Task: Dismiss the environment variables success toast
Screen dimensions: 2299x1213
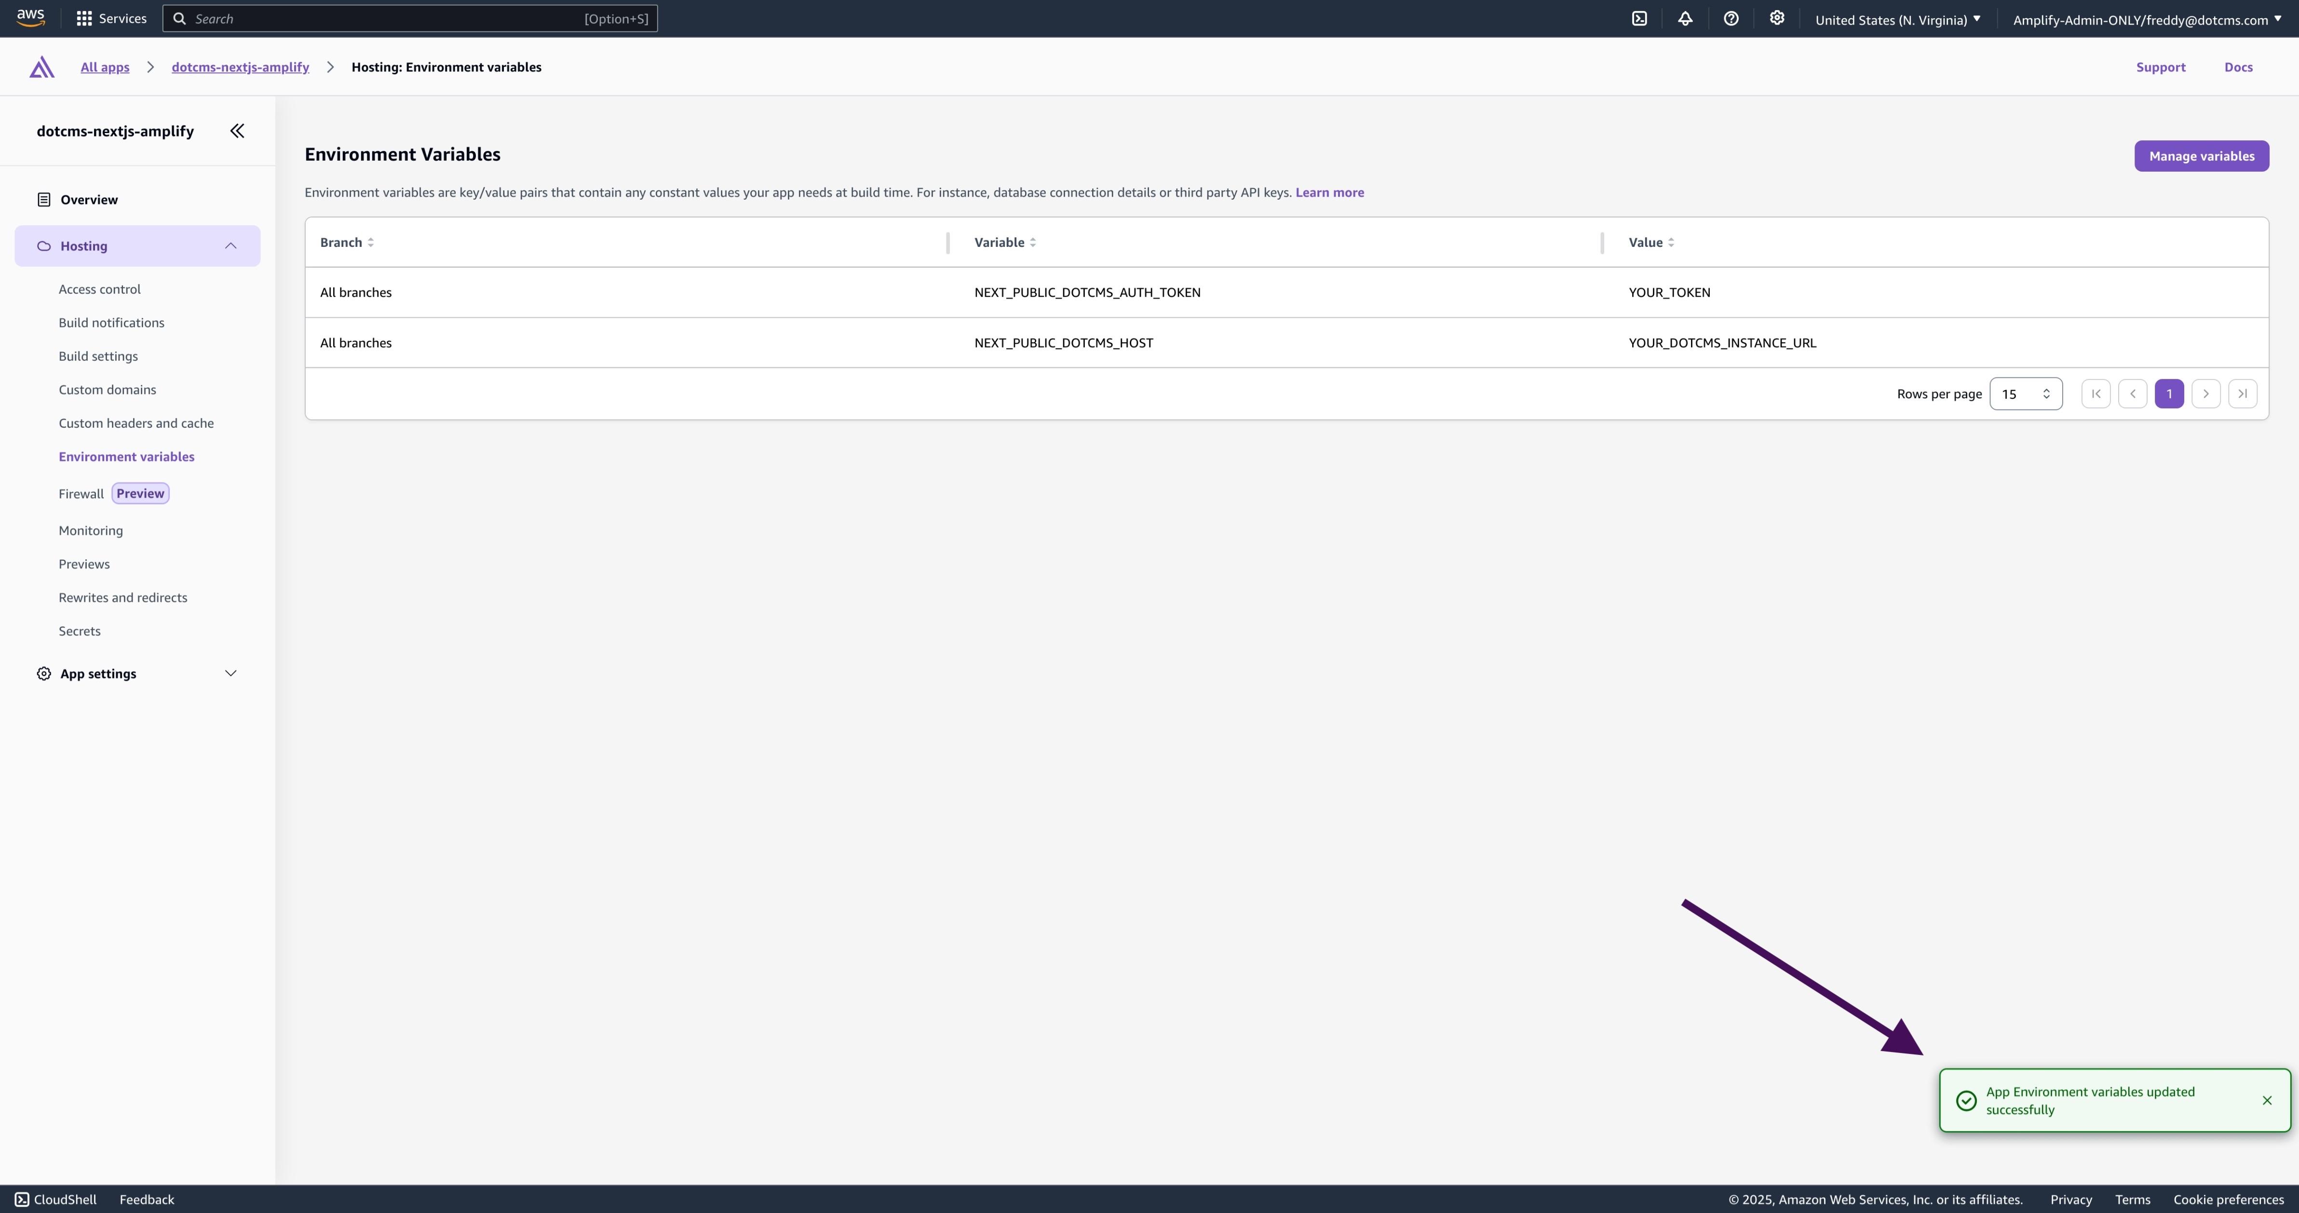Action: [2267, 1101]
